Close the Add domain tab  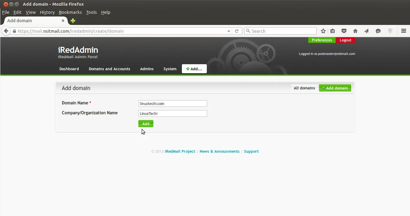63,21
